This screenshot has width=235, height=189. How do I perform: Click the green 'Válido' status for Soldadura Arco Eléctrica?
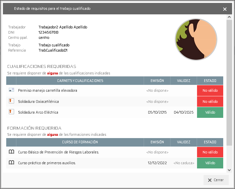[210, 112]
